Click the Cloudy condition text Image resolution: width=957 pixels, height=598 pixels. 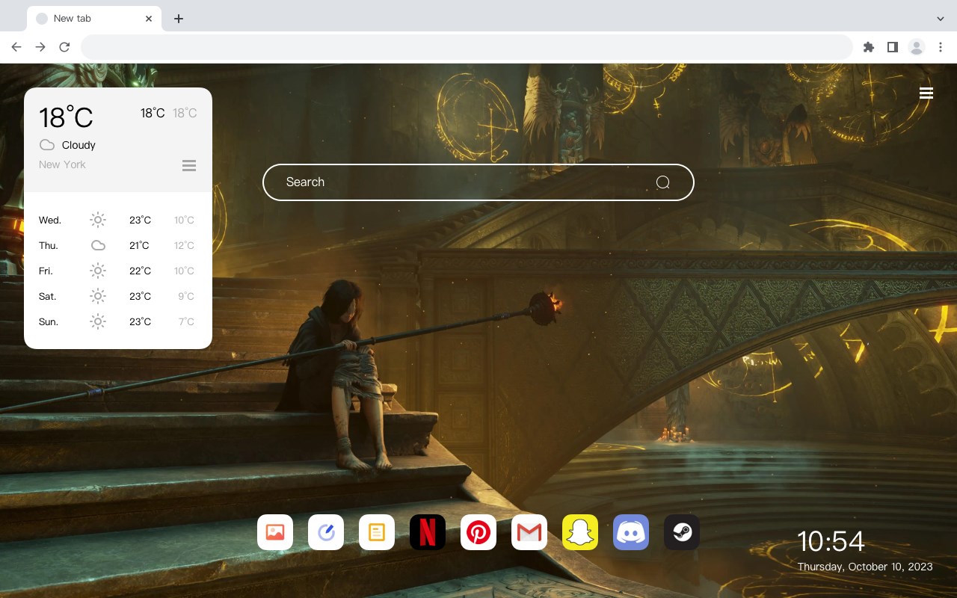tap(79, 145)
